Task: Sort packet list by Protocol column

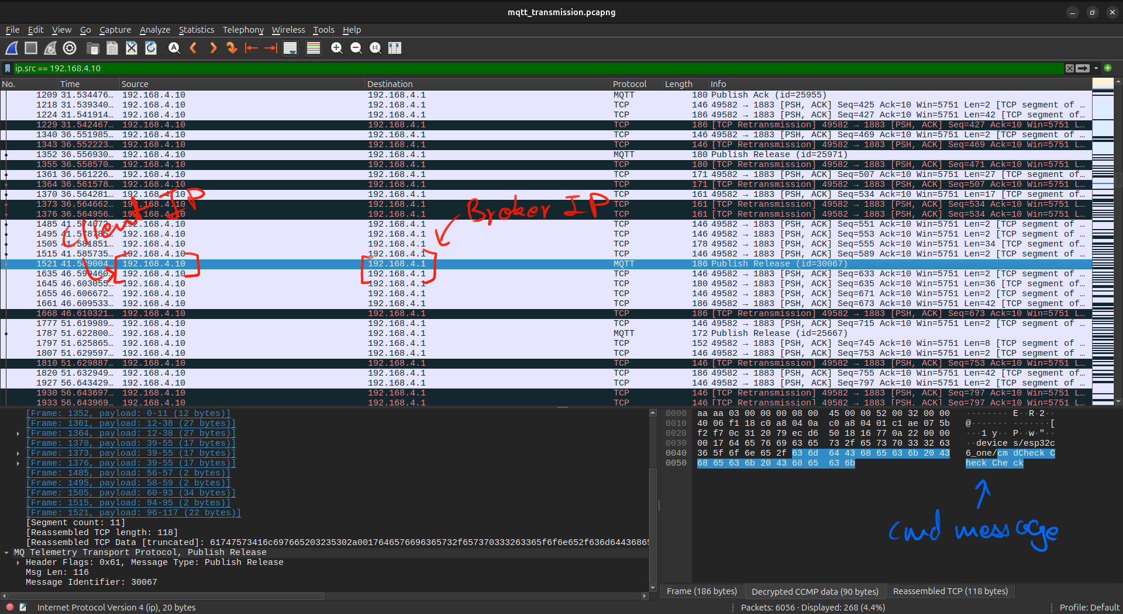Action: (636, 84)
